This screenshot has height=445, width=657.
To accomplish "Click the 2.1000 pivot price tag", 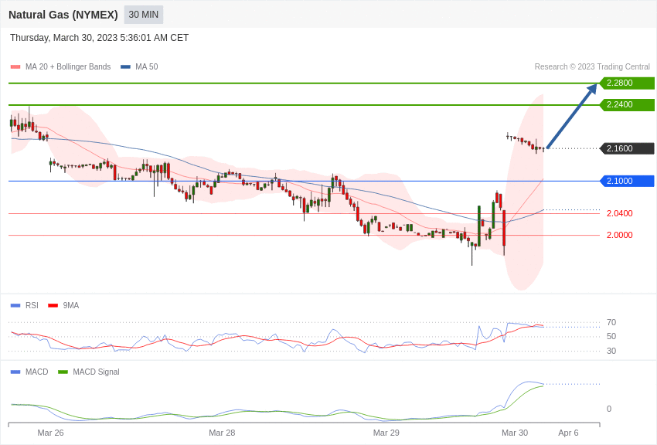I will (628, 182).
